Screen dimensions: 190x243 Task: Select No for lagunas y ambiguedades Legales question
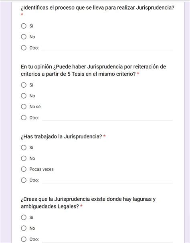coord(24,228)
